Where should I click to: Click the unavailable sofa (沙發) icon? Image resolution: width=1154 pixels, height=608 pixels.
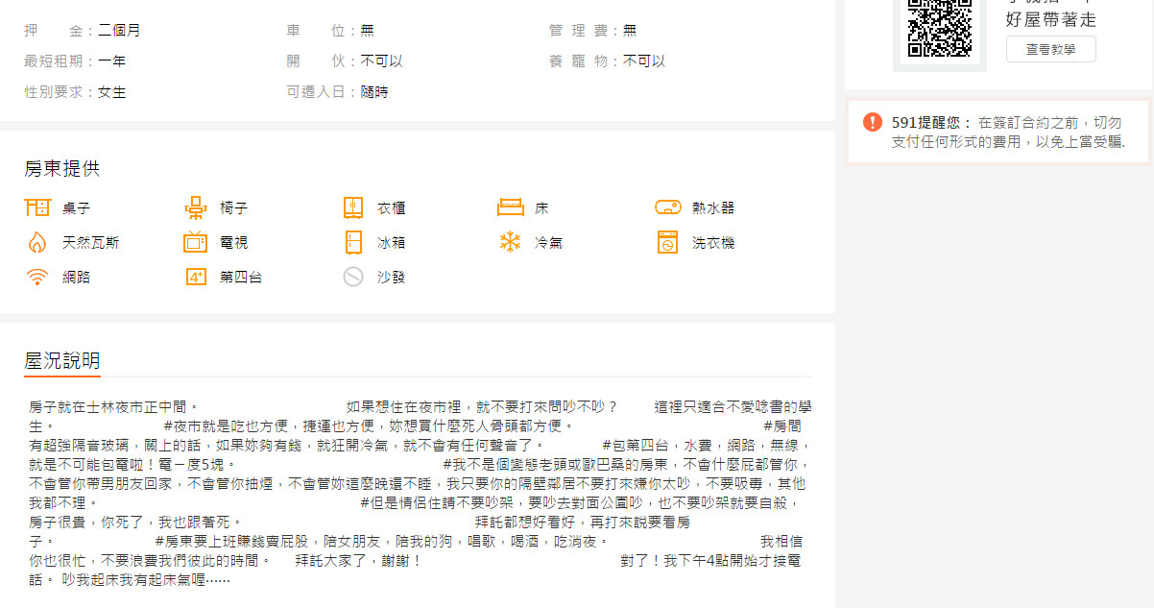[353, 277]
